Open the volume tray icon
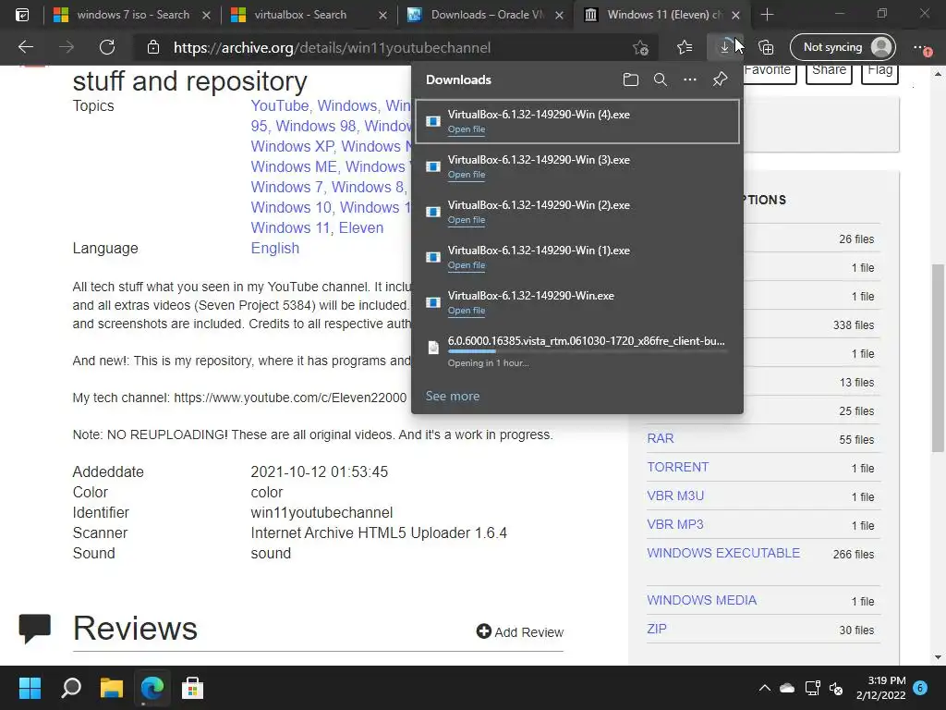This screenshot has width=946, height=710. coord(836,688)
